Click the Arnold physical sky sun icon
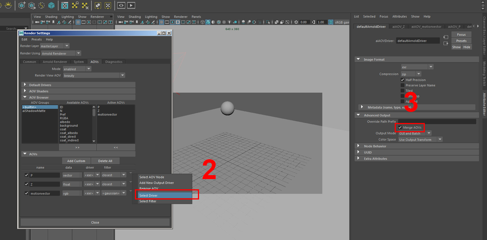Screen dimensions: 487x240 coord(8,5)
